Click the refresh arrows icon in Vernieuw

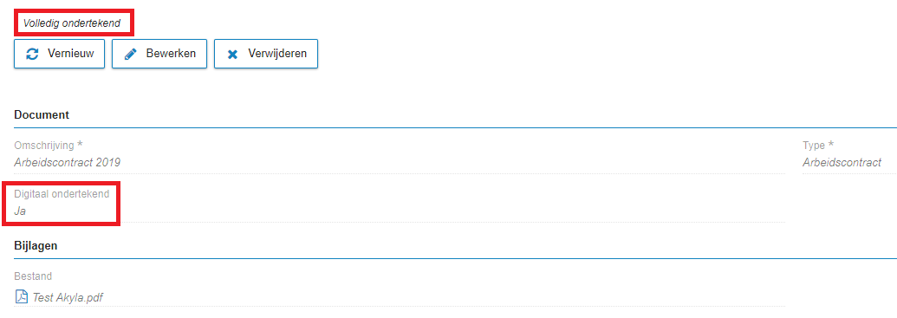pyautogui.click(x=33, y=54)
